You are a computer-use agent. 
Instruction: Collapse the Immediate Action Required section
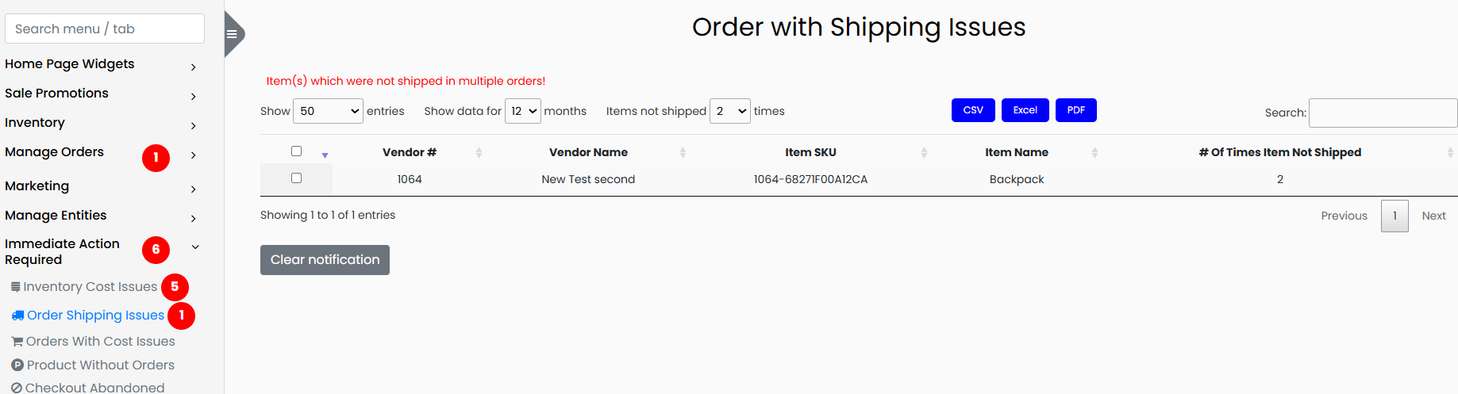[x=195, y=247]
